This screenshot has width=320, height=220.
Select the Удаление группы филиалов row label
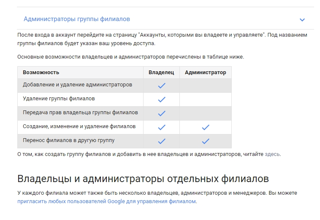pos(59,99)
